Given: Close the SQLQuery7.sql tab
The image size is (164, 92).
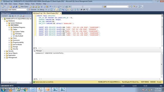Looking at the screenshot, I should point(60,13).
